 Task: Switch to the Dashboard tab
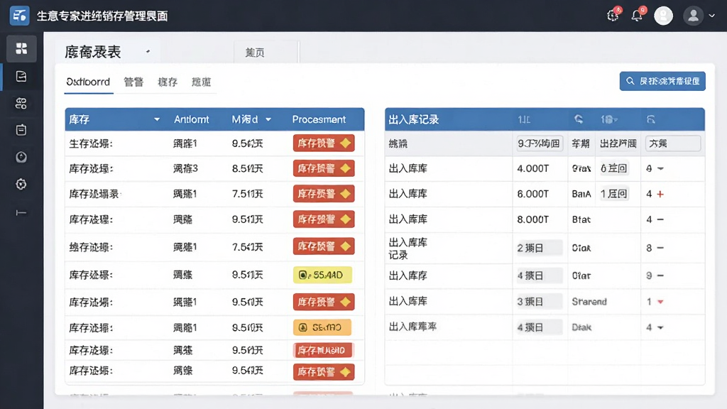(88, 82)
